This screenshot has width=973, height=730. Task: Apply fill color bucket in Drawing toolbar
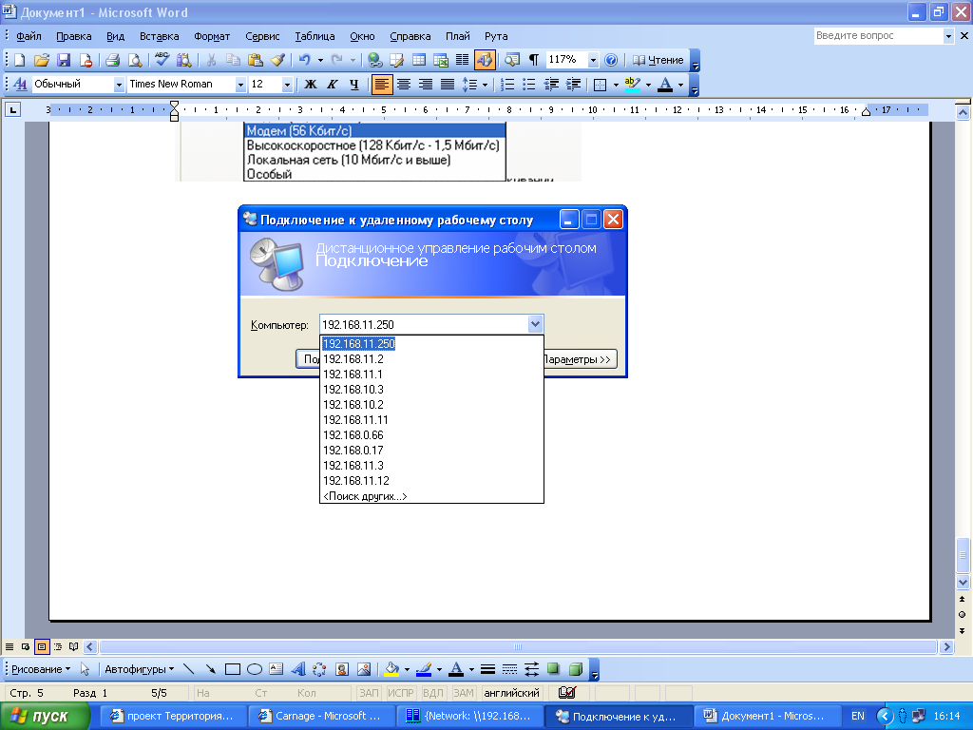pyautogui.click(x=391, y=669)
